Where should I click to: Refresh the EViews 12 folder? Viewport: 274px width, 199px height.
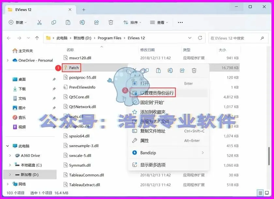coord(200,38)
